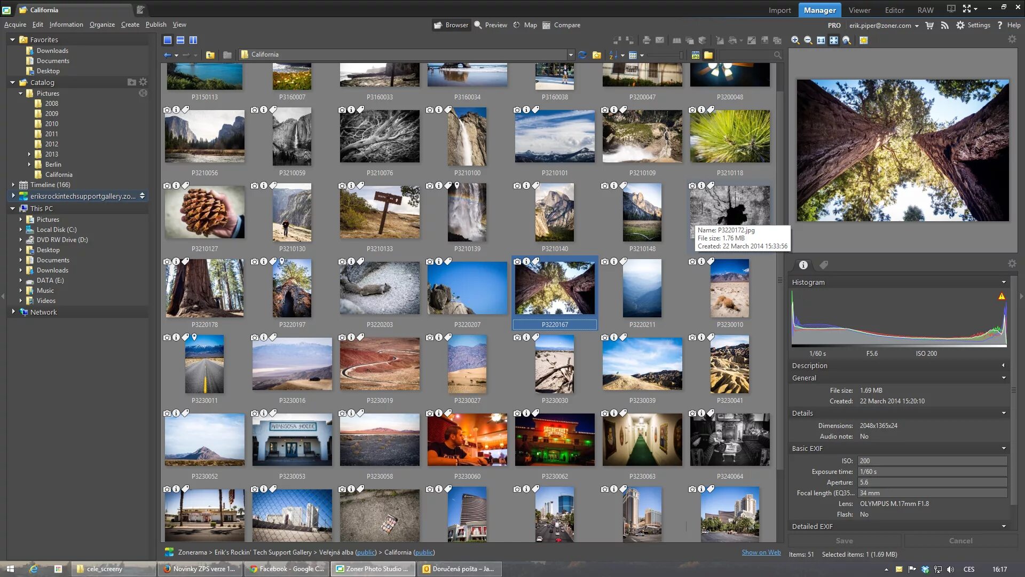
Task: Toggle the fit-to-window zoom button
Action: point(833,41)
